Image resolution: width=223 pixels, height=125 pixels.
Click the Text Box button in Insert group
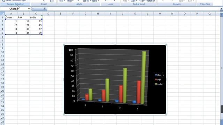pos(52,1)
